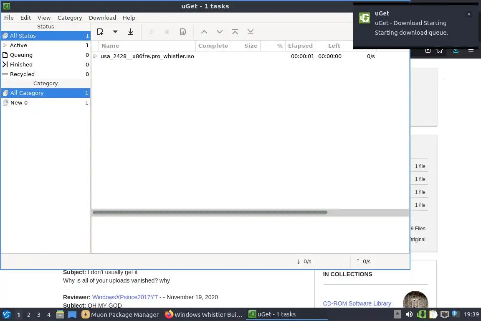The height and width of the screenshot is (321, 481).
Task: Open download properties toolbar icon
Action: (x=183, y=32)
